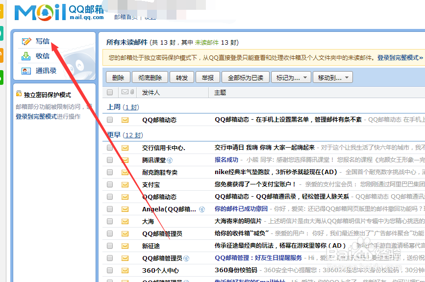Open 通讯录 contacts
Viewport: 425px width, 282px height.
[x=46, y=71]
